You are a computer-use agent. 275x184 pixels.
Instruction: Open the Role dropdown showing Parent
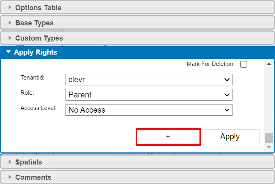point(149,95)
